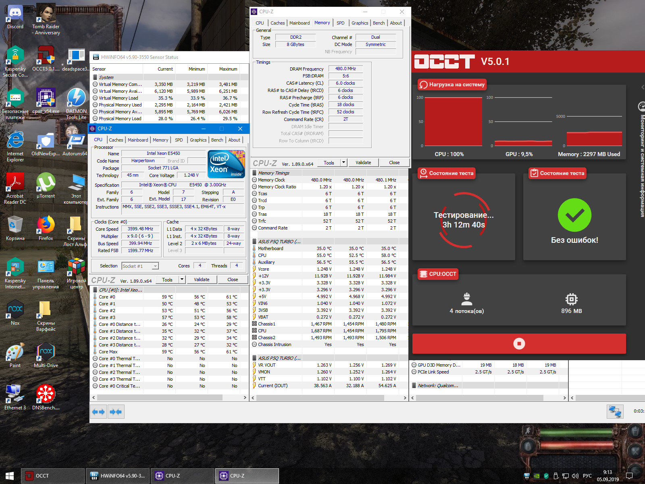
Task: Open the Discord desktop shortcut
Action: [x=15, y=17]
